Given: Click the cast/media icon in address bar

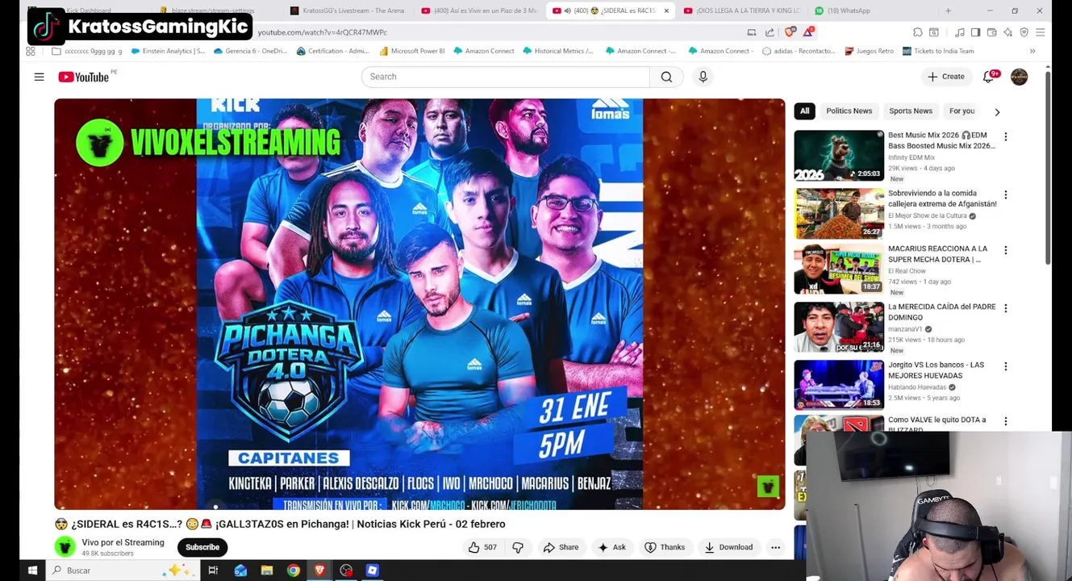Looking at the screenshot, I should coord(751,32).
